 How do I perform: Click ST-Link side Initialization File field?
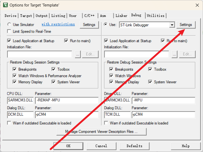pos(137,54)
